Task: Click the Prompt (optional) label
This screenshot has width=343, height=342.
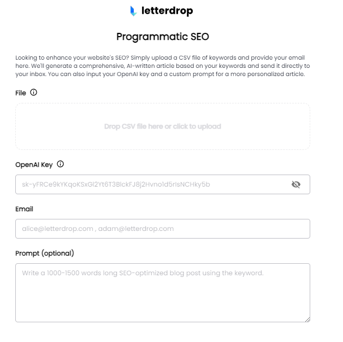Action: click(44, 253)
